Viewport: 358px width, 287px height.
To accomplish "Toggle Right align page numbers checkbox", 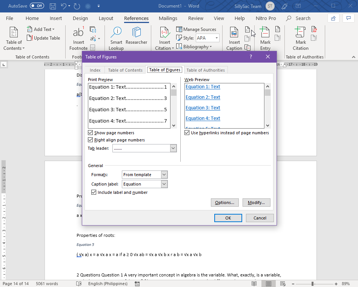I will [91, 140].
